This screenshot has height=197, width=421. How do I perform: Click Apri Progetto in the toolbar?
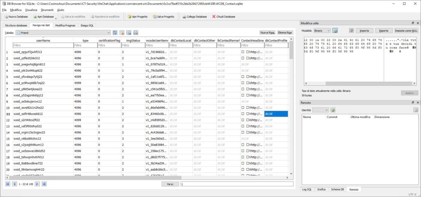point(137,16)
